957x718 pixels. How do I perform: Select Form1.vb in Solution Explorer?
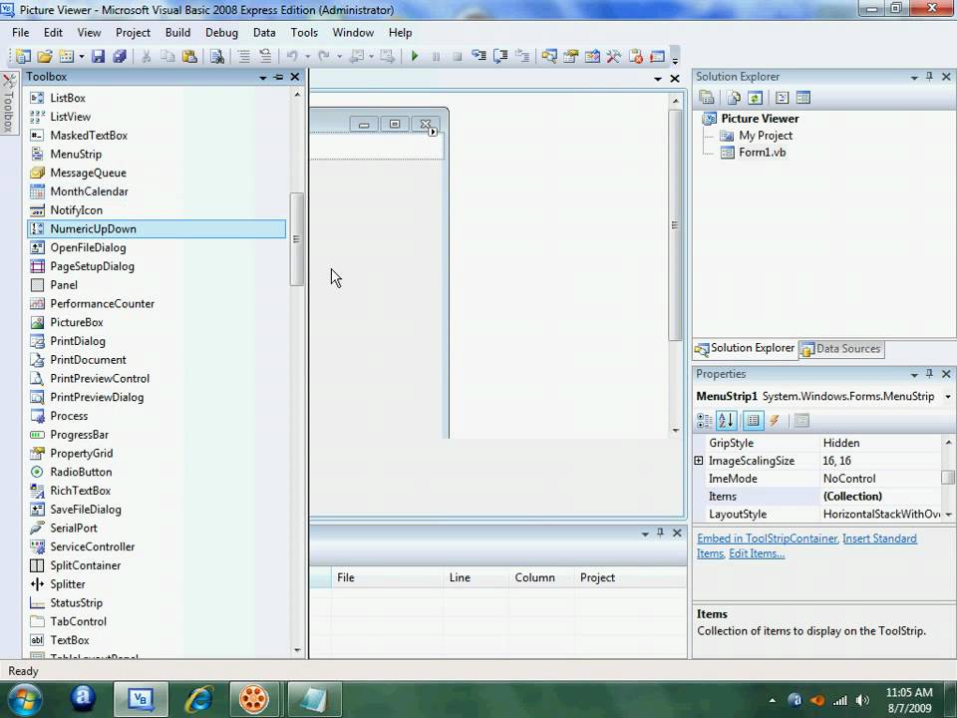tap(762, 153)
